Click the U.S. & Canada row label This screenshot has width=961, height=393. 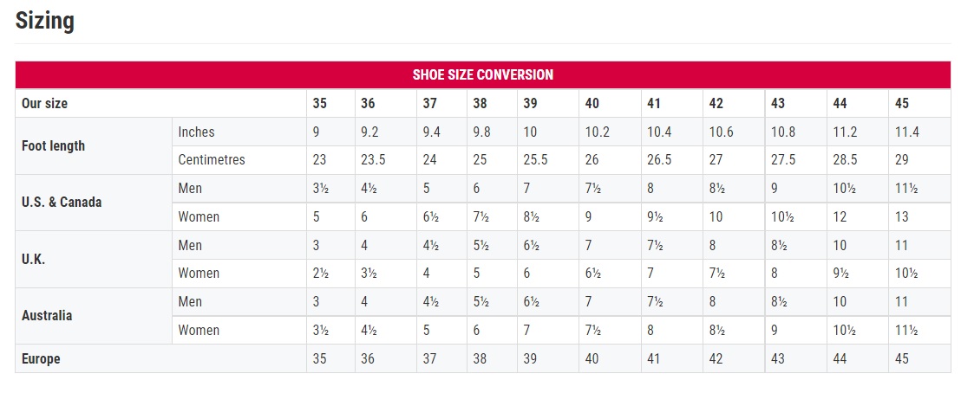[x=62, y=202]
